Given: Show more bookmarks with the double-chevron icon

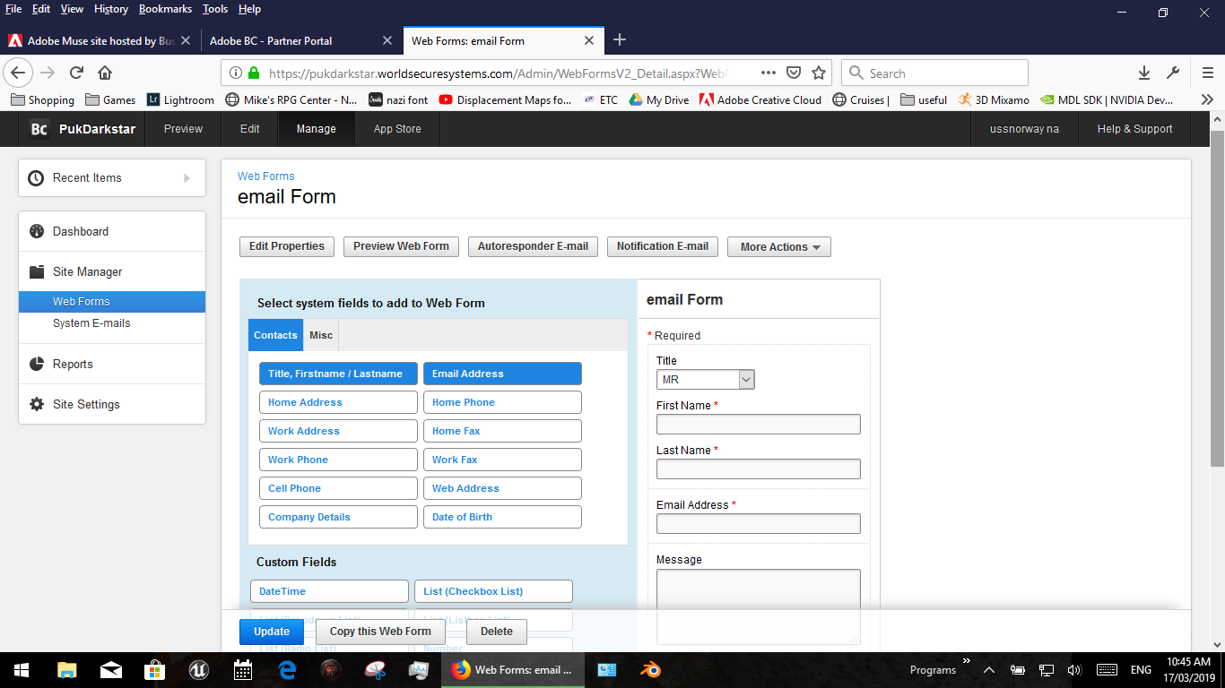Looking at the screenshot, I should 1207,99.
